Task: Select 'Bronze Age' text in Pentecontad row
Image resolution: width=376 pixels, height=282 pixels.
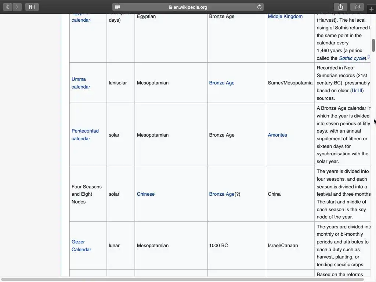Action: [222, 135]
